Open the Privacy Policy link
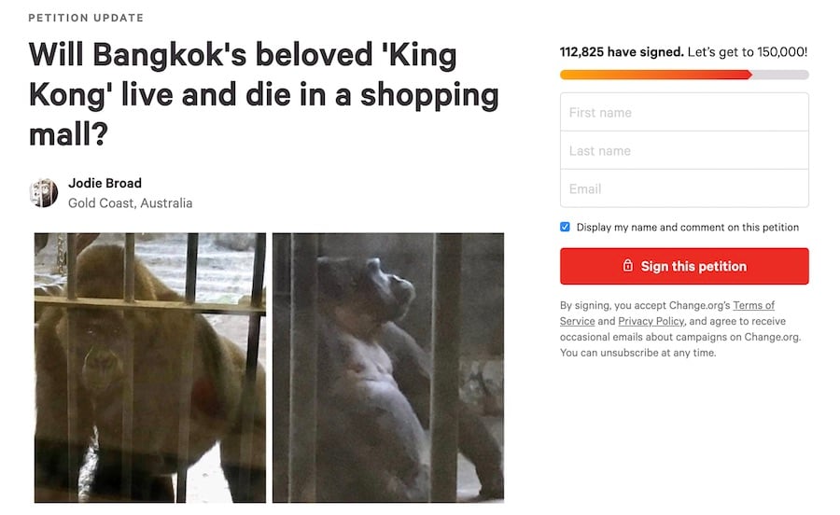Viewport: 840px width, 515px height. [x=651, y=321]
